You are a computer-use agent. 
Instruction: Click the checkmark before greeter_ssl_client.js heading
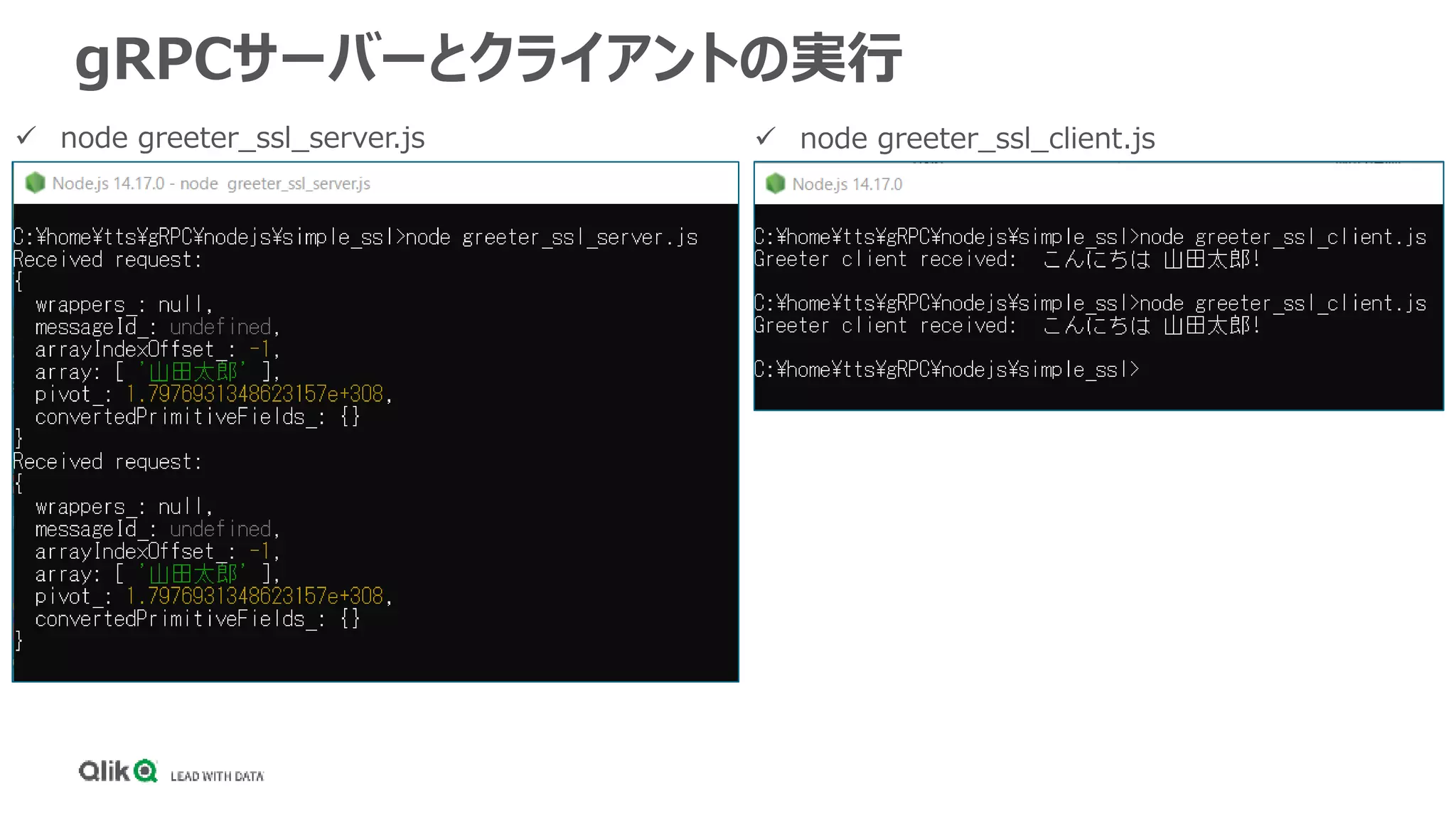(766, 136)
